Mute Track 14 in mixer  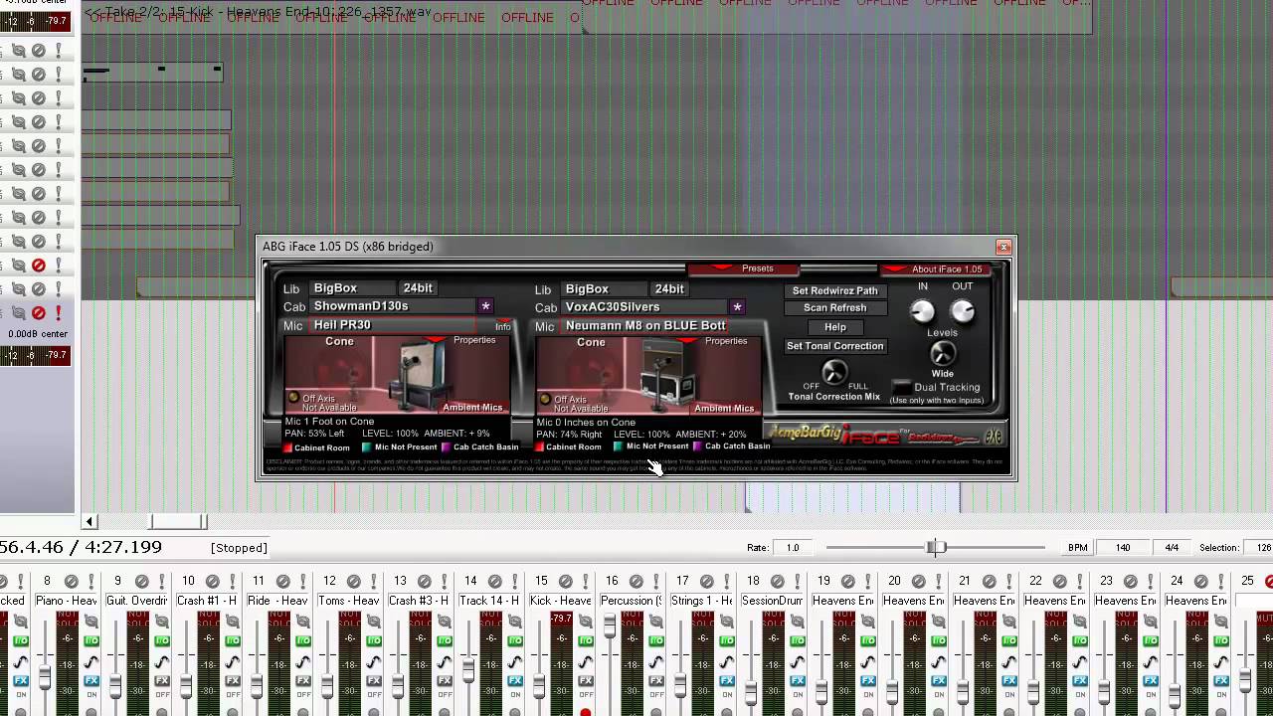pos(495,581)
